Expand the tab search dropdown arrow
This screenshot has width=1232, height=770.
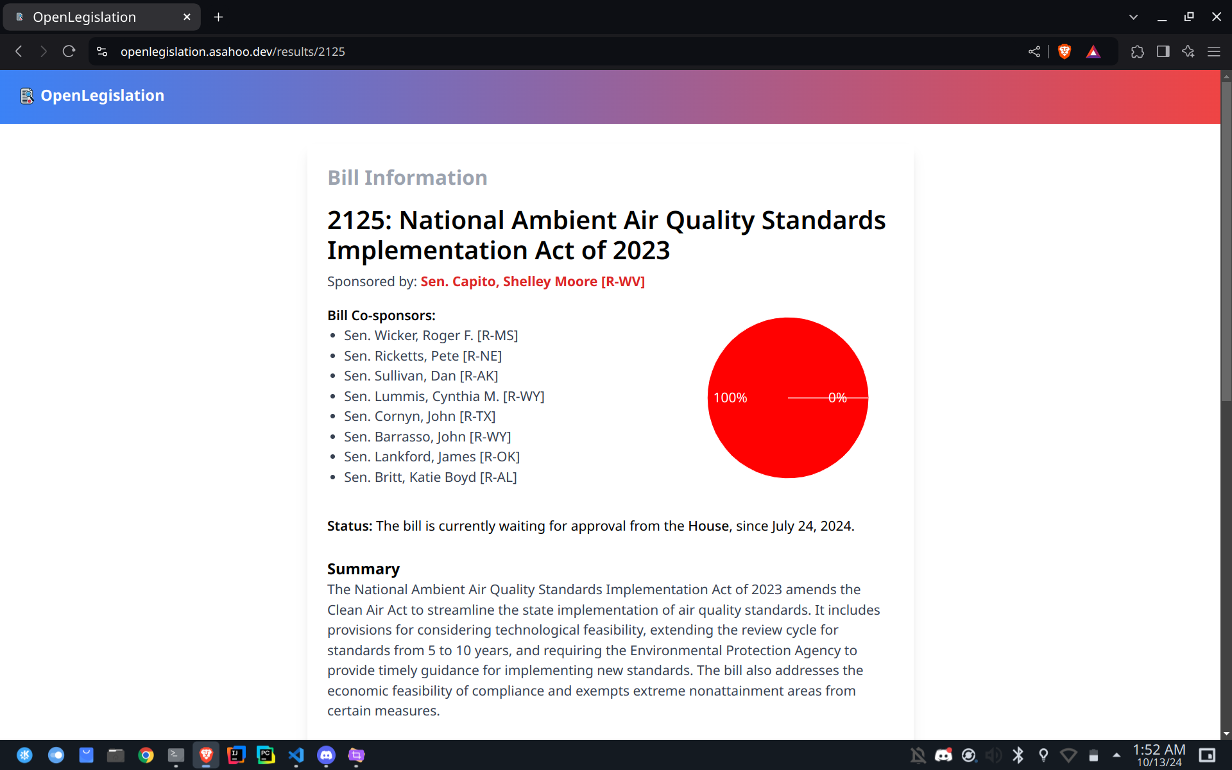1133,17
